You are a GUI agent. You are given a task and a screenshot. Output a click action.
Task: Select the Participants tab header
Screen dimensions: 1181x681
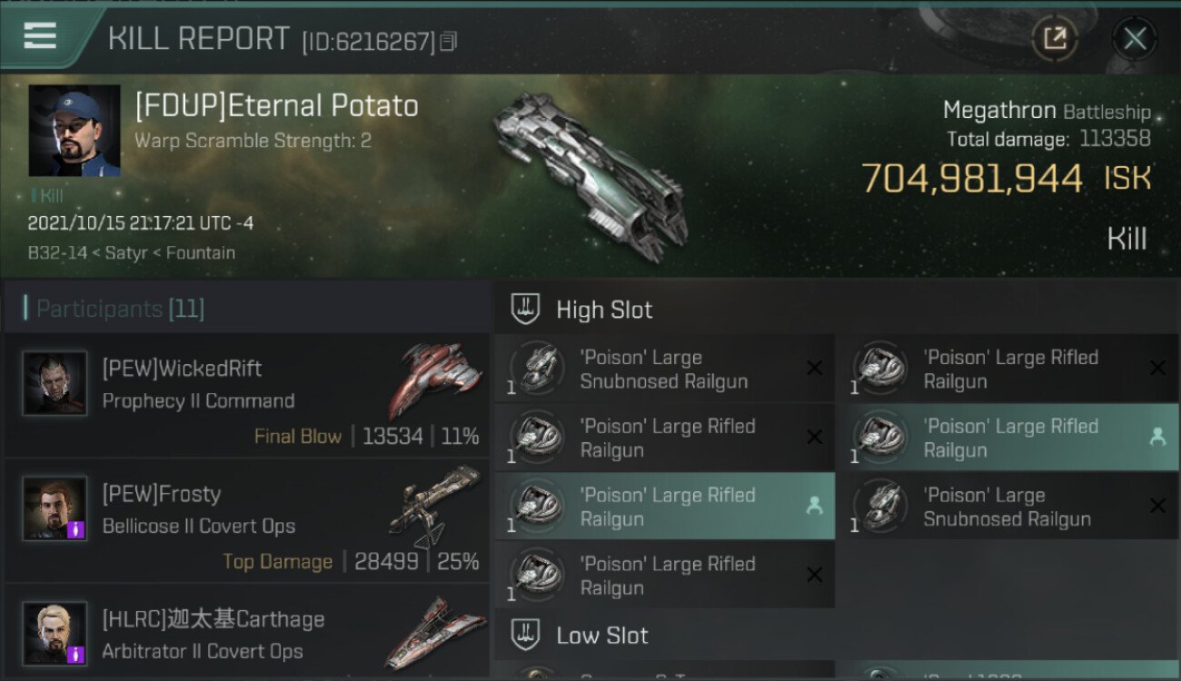click(x=120, y=309)
